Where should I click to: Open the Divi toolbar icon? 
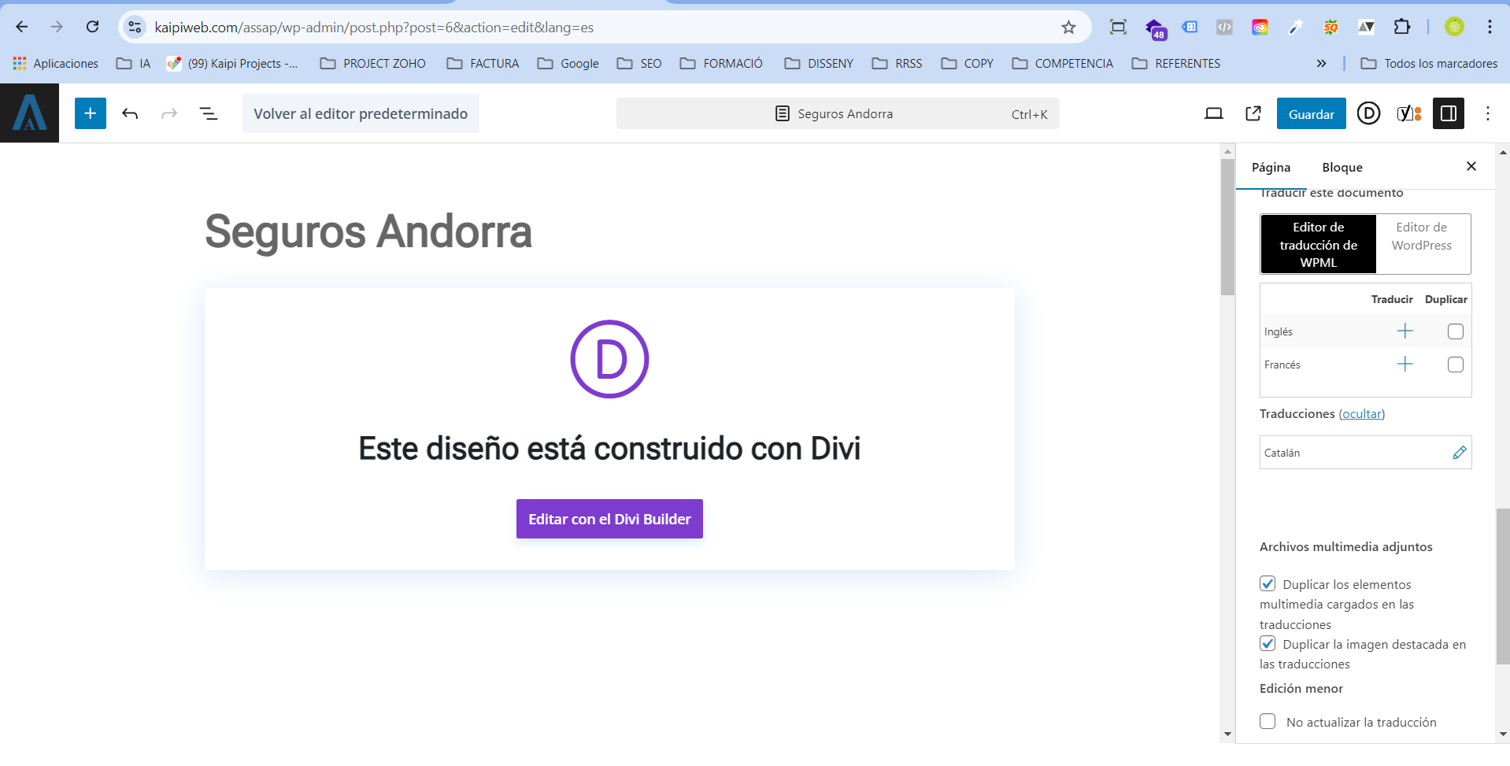tap(1369, 113)
